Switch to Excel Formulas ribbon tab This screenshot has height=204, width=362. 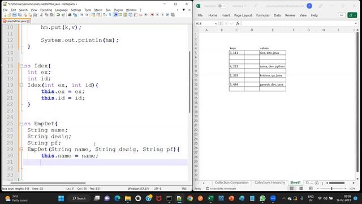[262, 15]
